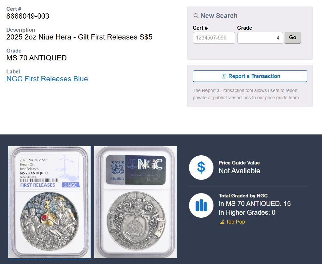This screenshot has width=322, height=264.
Task: Click the Top Pop trophy icon
Action: [x=222, y=222]
